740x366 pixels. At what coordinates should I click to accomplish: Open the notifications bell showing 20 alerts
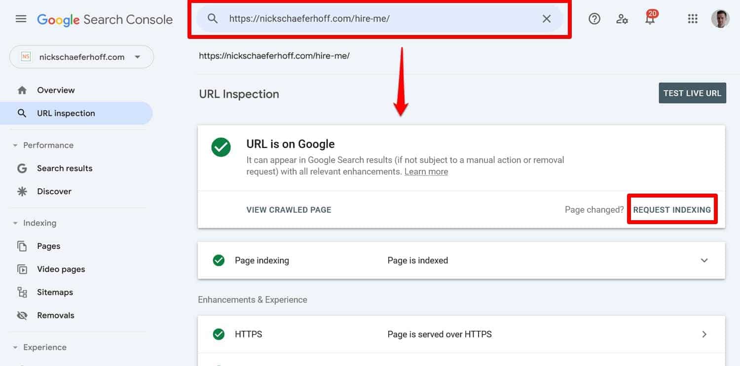pyautogui.click(x=650, y=20)
